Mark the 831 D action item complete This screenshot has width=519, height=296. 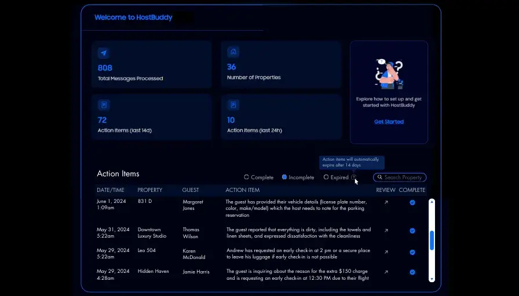[x=412, y=202]
